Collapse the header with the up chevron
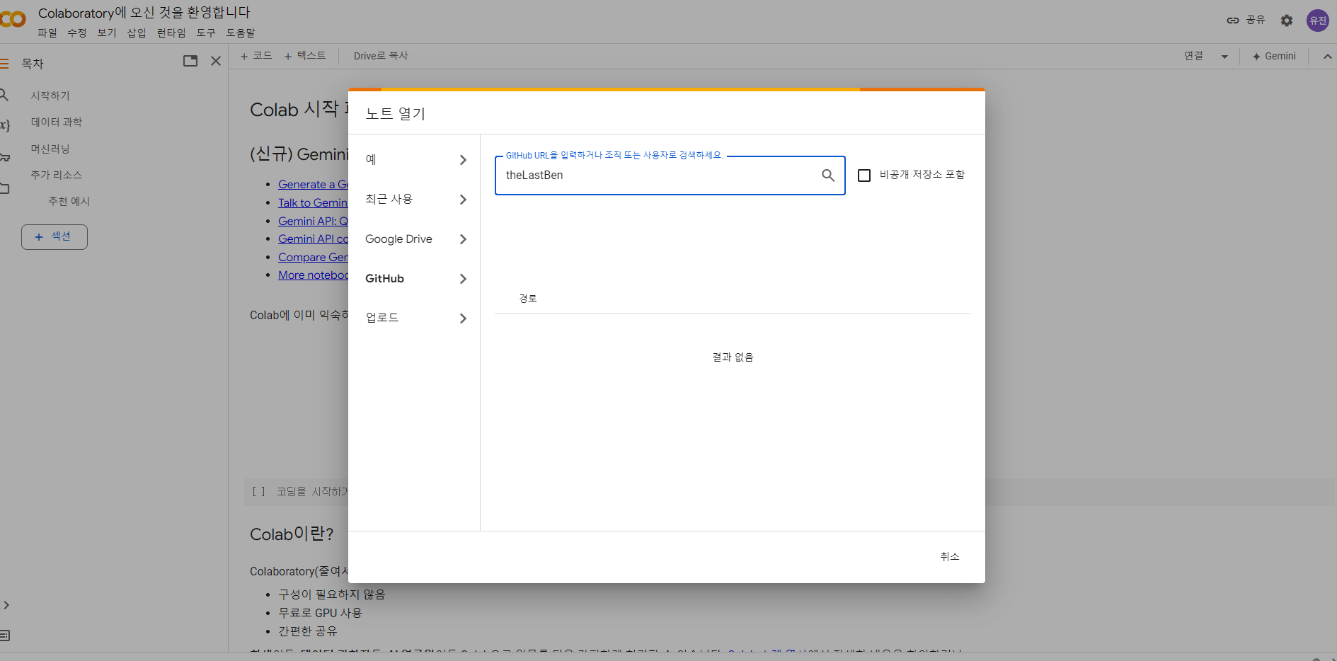Viewport: 1337px width, 661px height. [1327, 57]
